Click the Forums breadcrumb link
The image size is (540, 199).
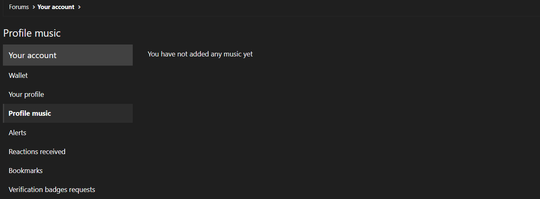point(19,7)
